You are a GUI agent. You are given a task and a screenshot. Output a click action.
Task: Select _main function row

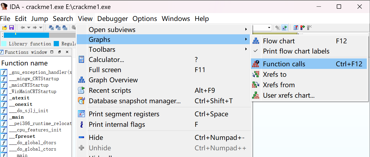[x=36, y=117]
